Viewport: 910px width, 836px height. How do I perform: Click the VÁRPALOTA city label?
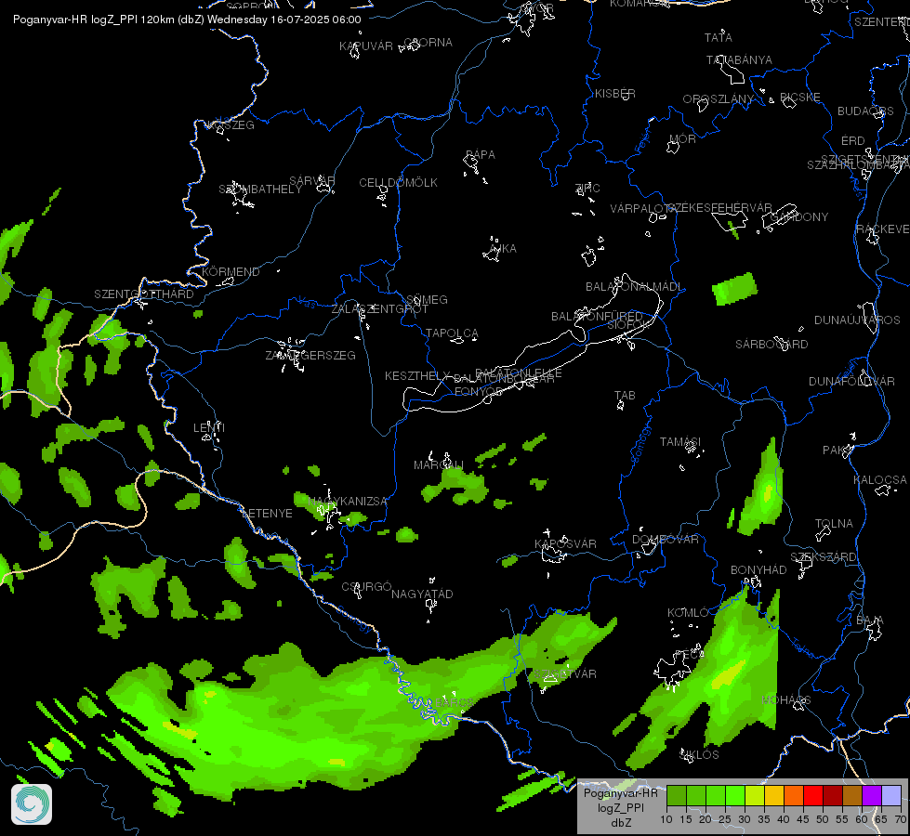[641, 208]
